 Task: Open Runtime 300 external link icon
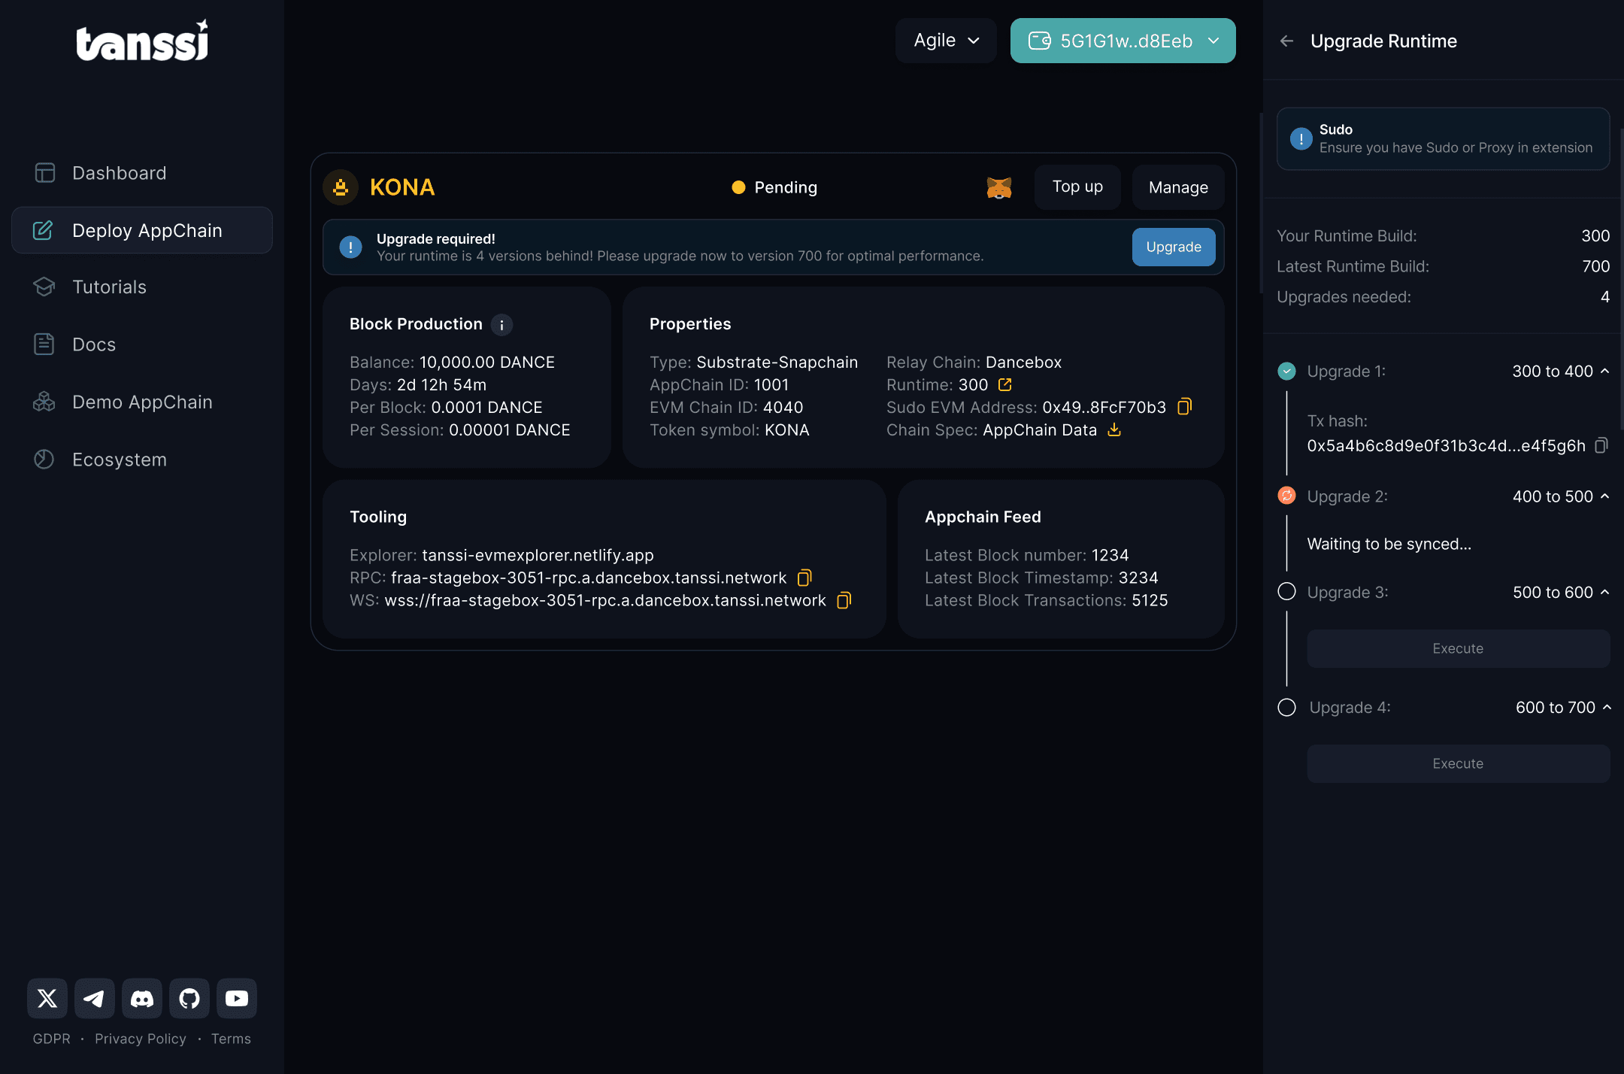tap(1005, 385)
